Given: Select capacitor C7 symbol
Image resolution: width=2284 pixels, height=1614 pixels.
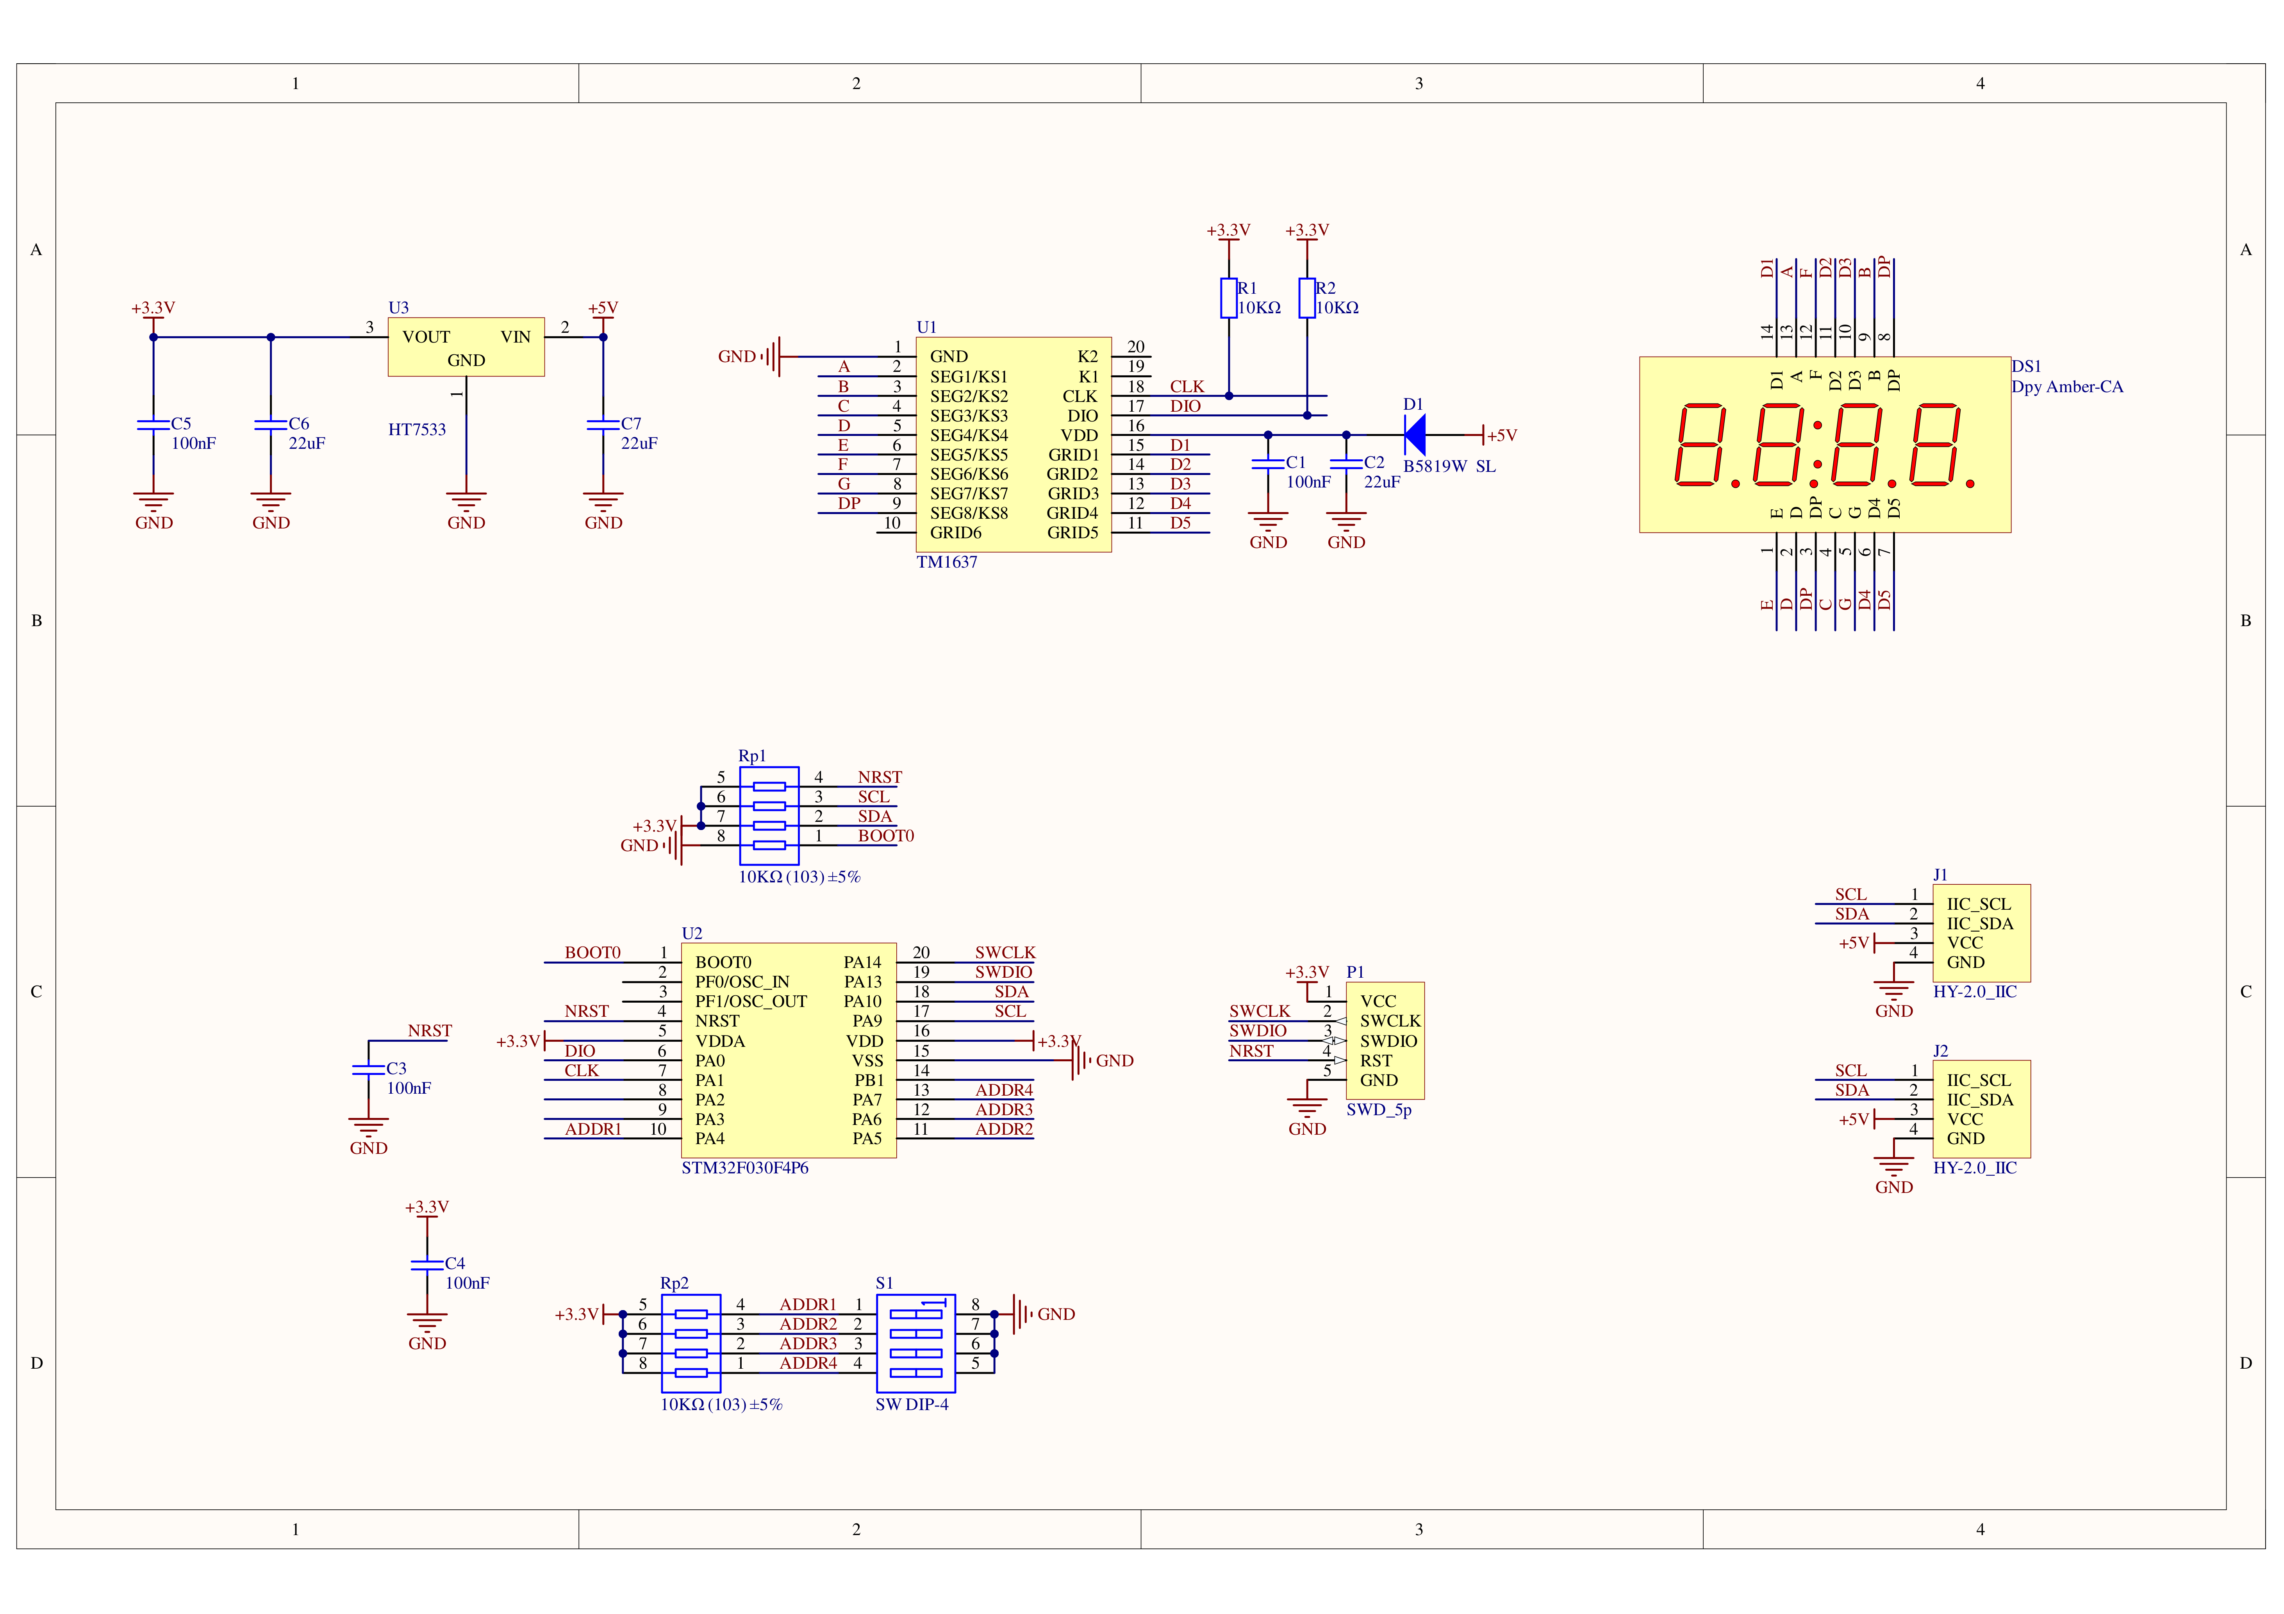Looking at the screenshot, I should tap(603, 425).
